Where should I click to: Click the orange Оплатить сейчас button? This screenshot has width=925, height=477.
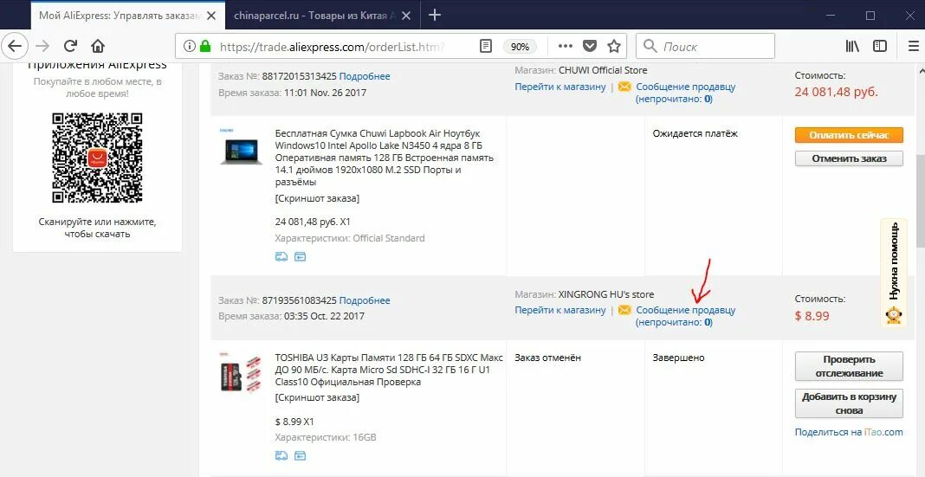click(849, 135)
